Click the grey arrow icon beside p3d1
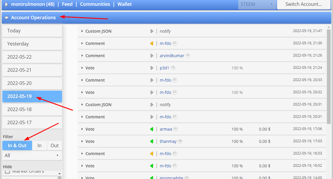Viewport: 333px width, 179px height. [152, 68]
